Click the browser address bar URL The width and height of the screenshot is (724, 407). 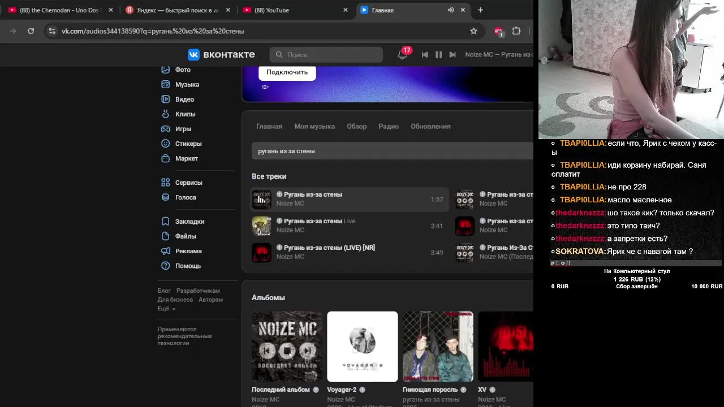click(153, 31)
